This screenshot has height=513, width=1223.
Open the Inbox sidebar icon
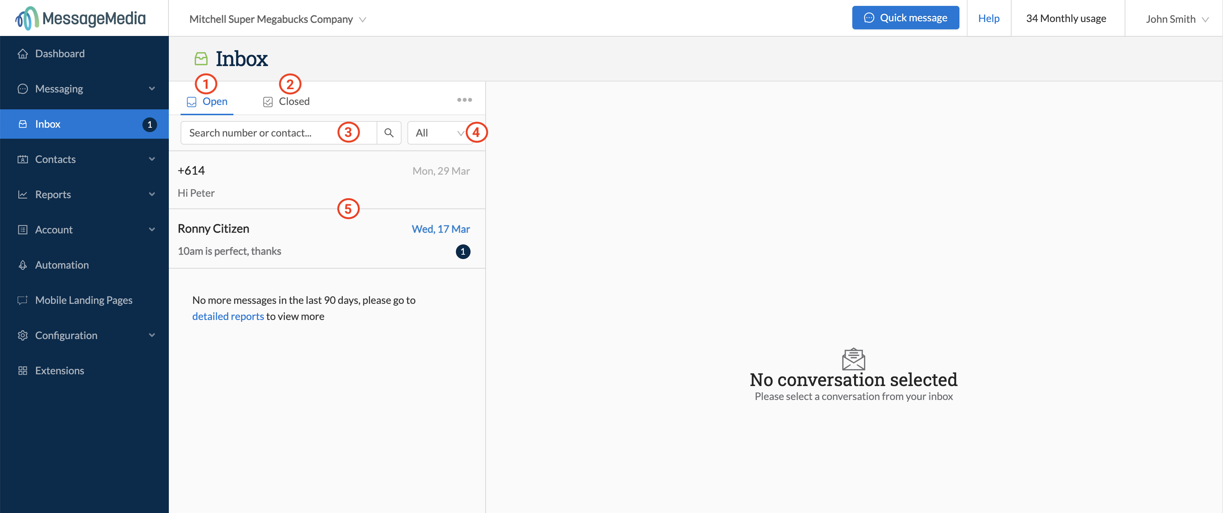(23, 124)
